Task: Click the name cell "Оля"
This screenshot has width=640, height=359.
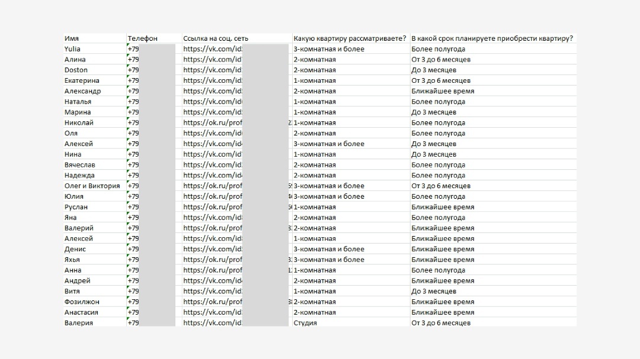Action: click(95, 133)
